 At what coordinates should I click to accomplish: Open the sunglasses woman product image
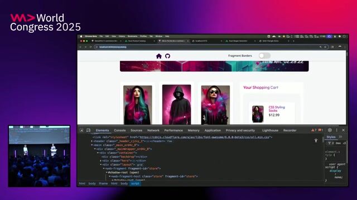[x=215, y=105]
